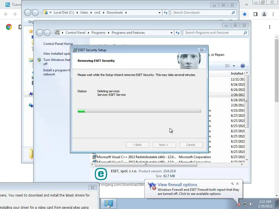Expand the arrow after the Downloads breadcrumb
The height and width of the screenshot is (209, 279).
[x=126, y=13]
